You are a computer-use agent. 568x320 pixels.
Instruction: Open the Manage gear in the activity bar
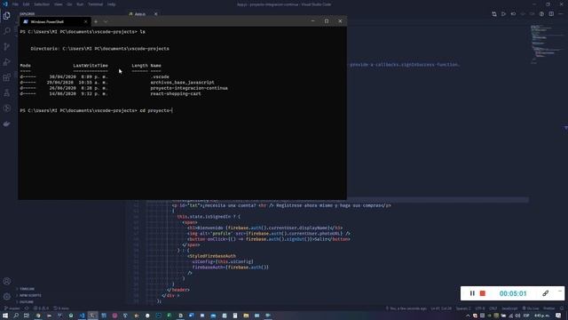coord(6,296)
